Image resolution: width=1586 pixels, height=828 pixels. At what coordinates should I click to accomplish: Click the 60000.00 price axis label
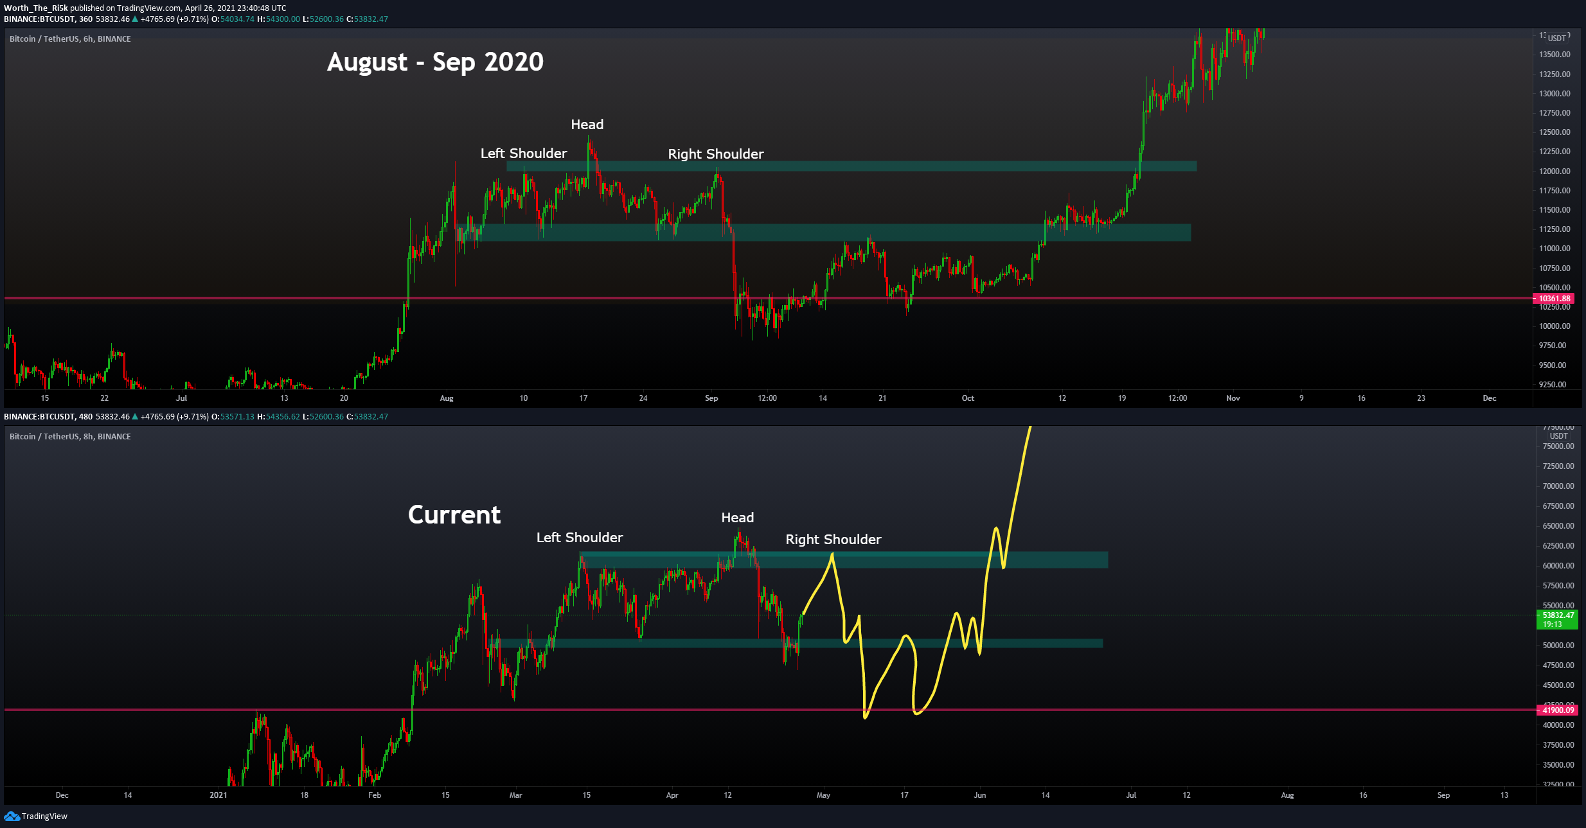(x=1558, y=566)
